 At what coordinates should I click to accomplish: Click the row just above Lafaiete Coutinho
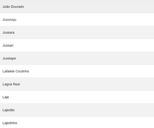point(77,58)
